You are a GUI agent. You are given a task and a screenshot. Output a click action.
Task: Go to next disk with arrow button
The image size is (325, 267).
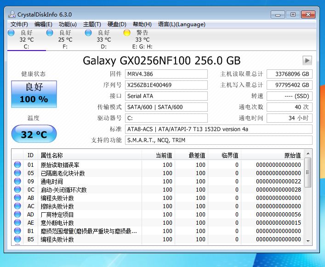tap(307, 60)
